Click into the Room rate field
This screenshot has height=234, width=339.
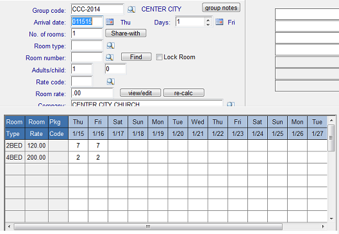(92, 93)
